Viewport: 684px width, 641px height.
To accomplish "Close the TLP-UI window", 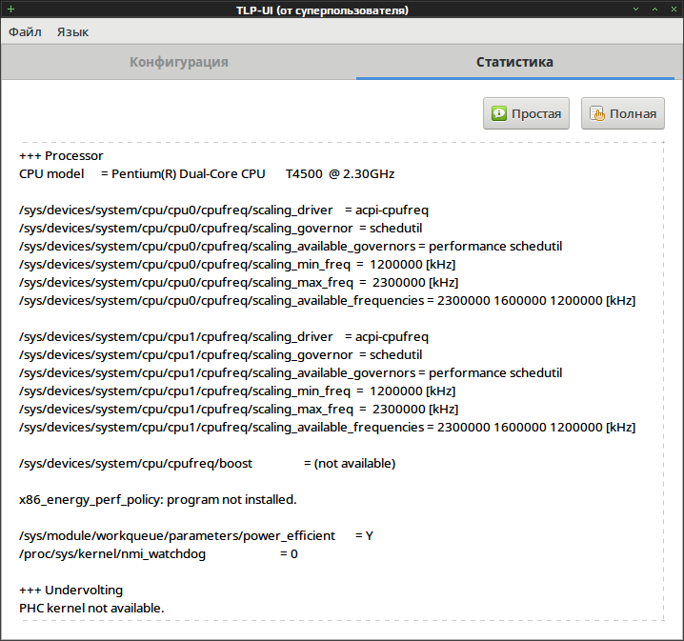I will (x=674, y=10).
